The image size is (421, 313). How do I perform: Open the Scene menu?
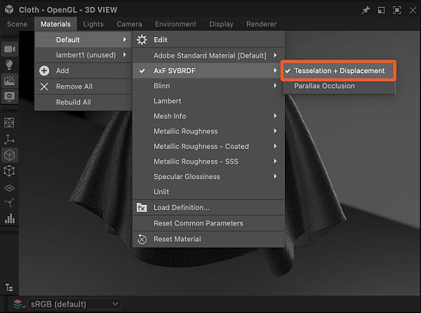[x=17, y=24]
